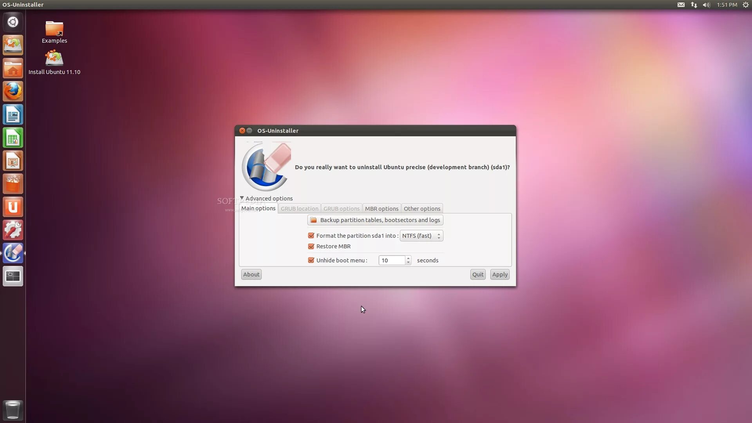Open Ubuntu Software Center bag icon
The width and height of the screenshot is (752, 423).
pos(13,184)
